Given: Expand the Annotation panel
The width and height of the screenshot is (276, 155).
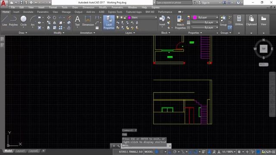Looking at the screenshot, I should click(88, 33).
